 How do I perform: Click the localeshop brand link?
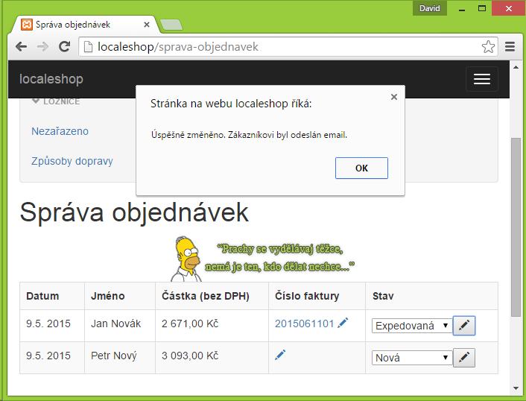(x=51, y=79)
